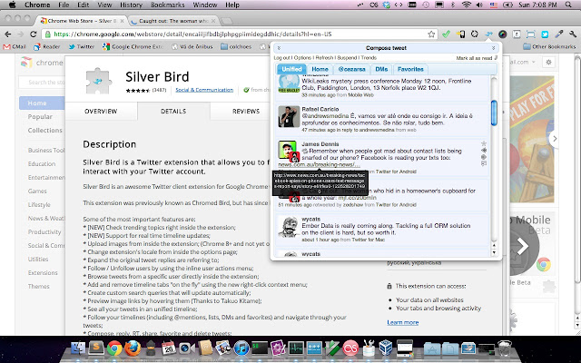
Task: Open the Bookmarks menu in menu bar
Action: point(167,5)
